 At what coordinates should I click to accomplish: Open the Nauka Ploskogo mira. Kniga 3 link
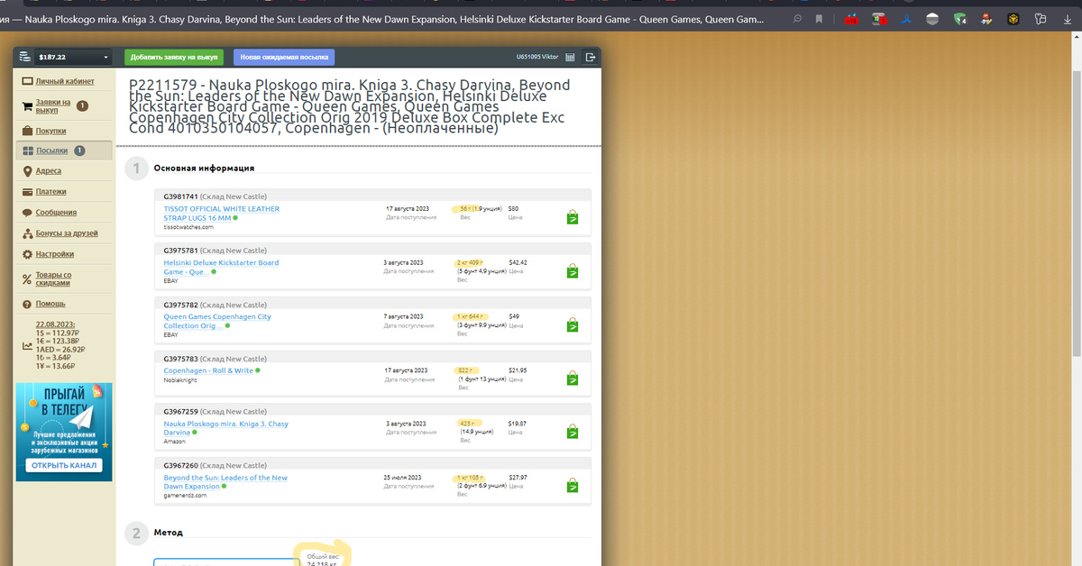225,428
